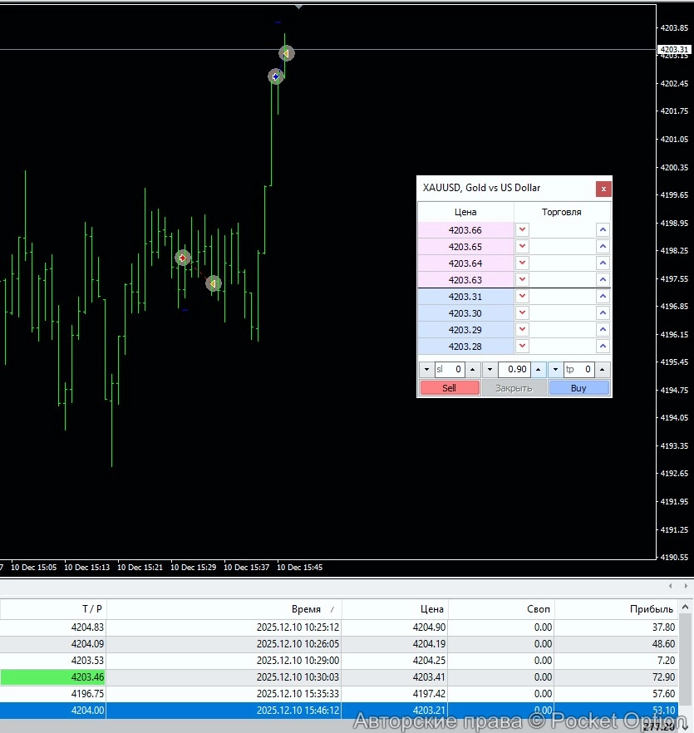Decrease the 0.90 lot volume
The width and height of the screenshot is (694, 733).
click(x=490, y=370)
